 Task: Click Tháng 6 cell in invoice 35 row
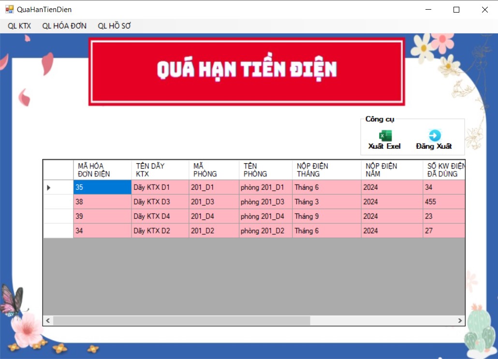pyautogui.click(x=326, y=187)
